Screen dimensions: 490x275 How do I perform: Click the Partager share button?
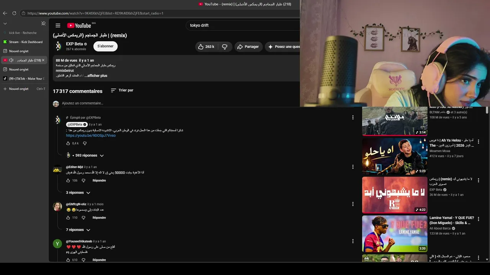tap(248, 47)
